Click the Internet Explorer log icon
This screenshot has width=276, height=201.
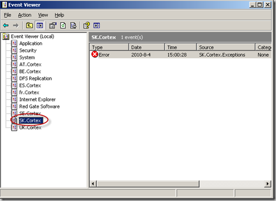[x=14, y=99]
